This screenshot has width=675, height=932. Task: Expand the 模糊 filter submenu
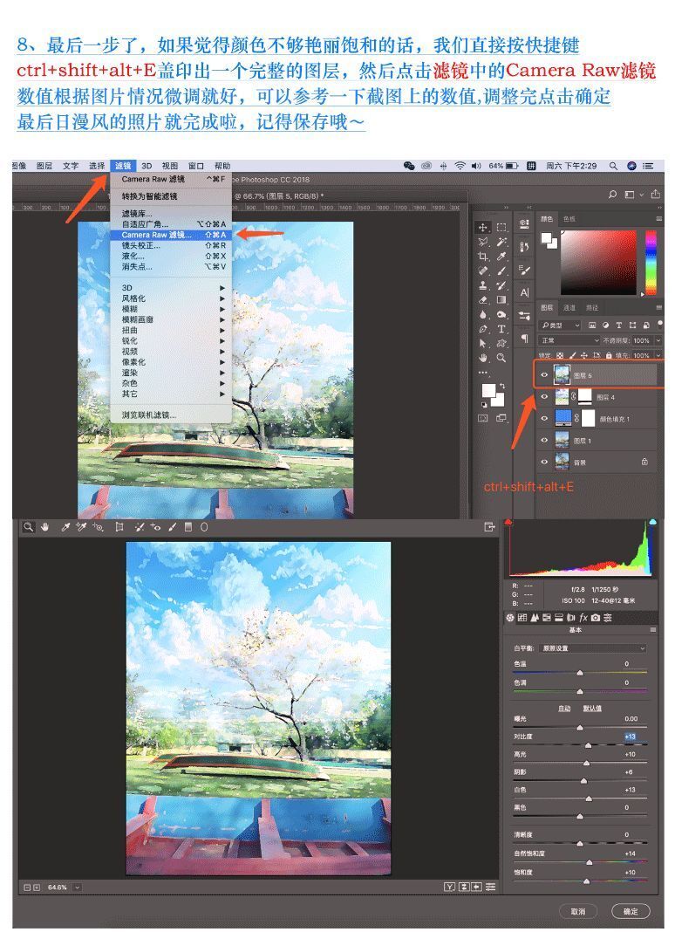171,309
